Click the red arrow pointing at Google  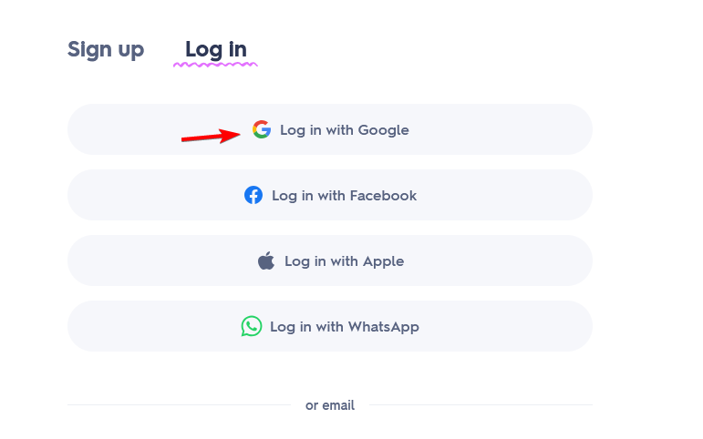tap(211, 137)
